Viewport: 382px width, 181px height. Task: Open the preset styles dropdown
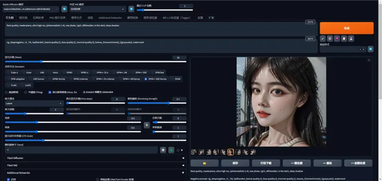[343, 49]
